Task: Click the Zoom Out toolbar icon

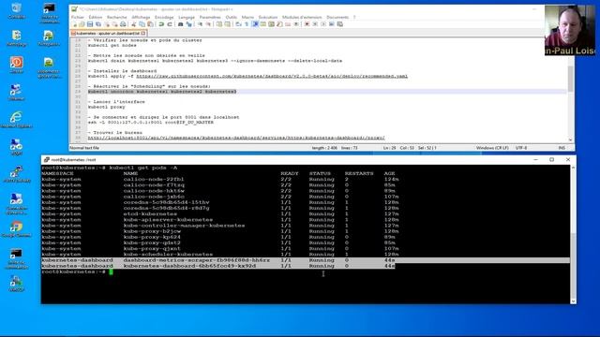Action: click(x=208, y=24)
